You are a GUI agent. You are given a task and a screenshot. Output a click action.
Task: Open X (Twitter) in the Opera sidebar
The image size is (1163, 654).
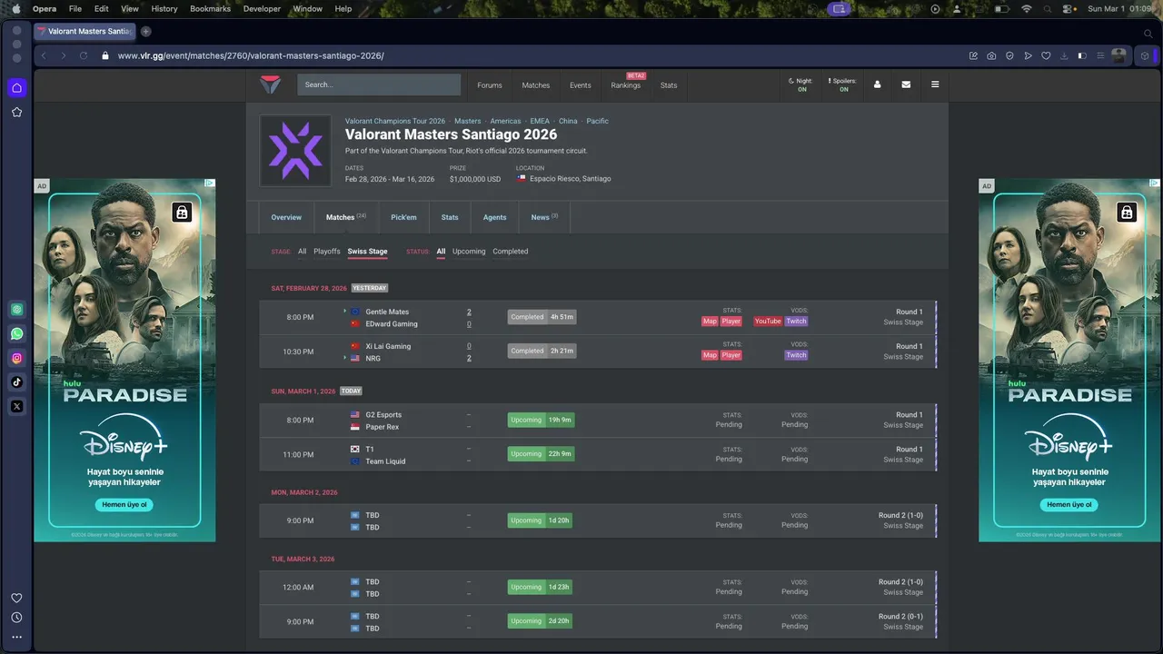pyautogui.click(x=16, y=407)
